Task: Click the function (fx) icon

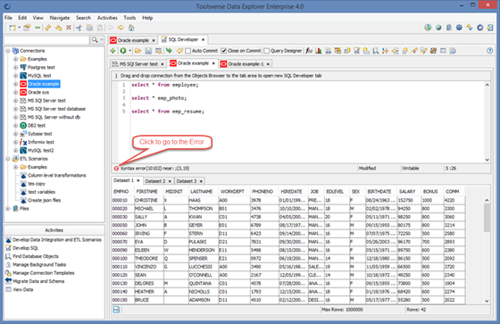Action: [x=309, y=51]
